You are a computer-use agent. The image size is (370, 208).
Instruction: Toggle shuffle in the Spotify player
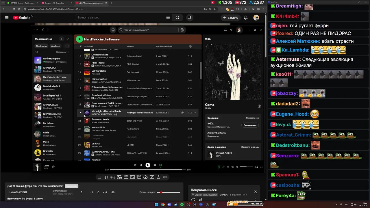click(135, 165)
